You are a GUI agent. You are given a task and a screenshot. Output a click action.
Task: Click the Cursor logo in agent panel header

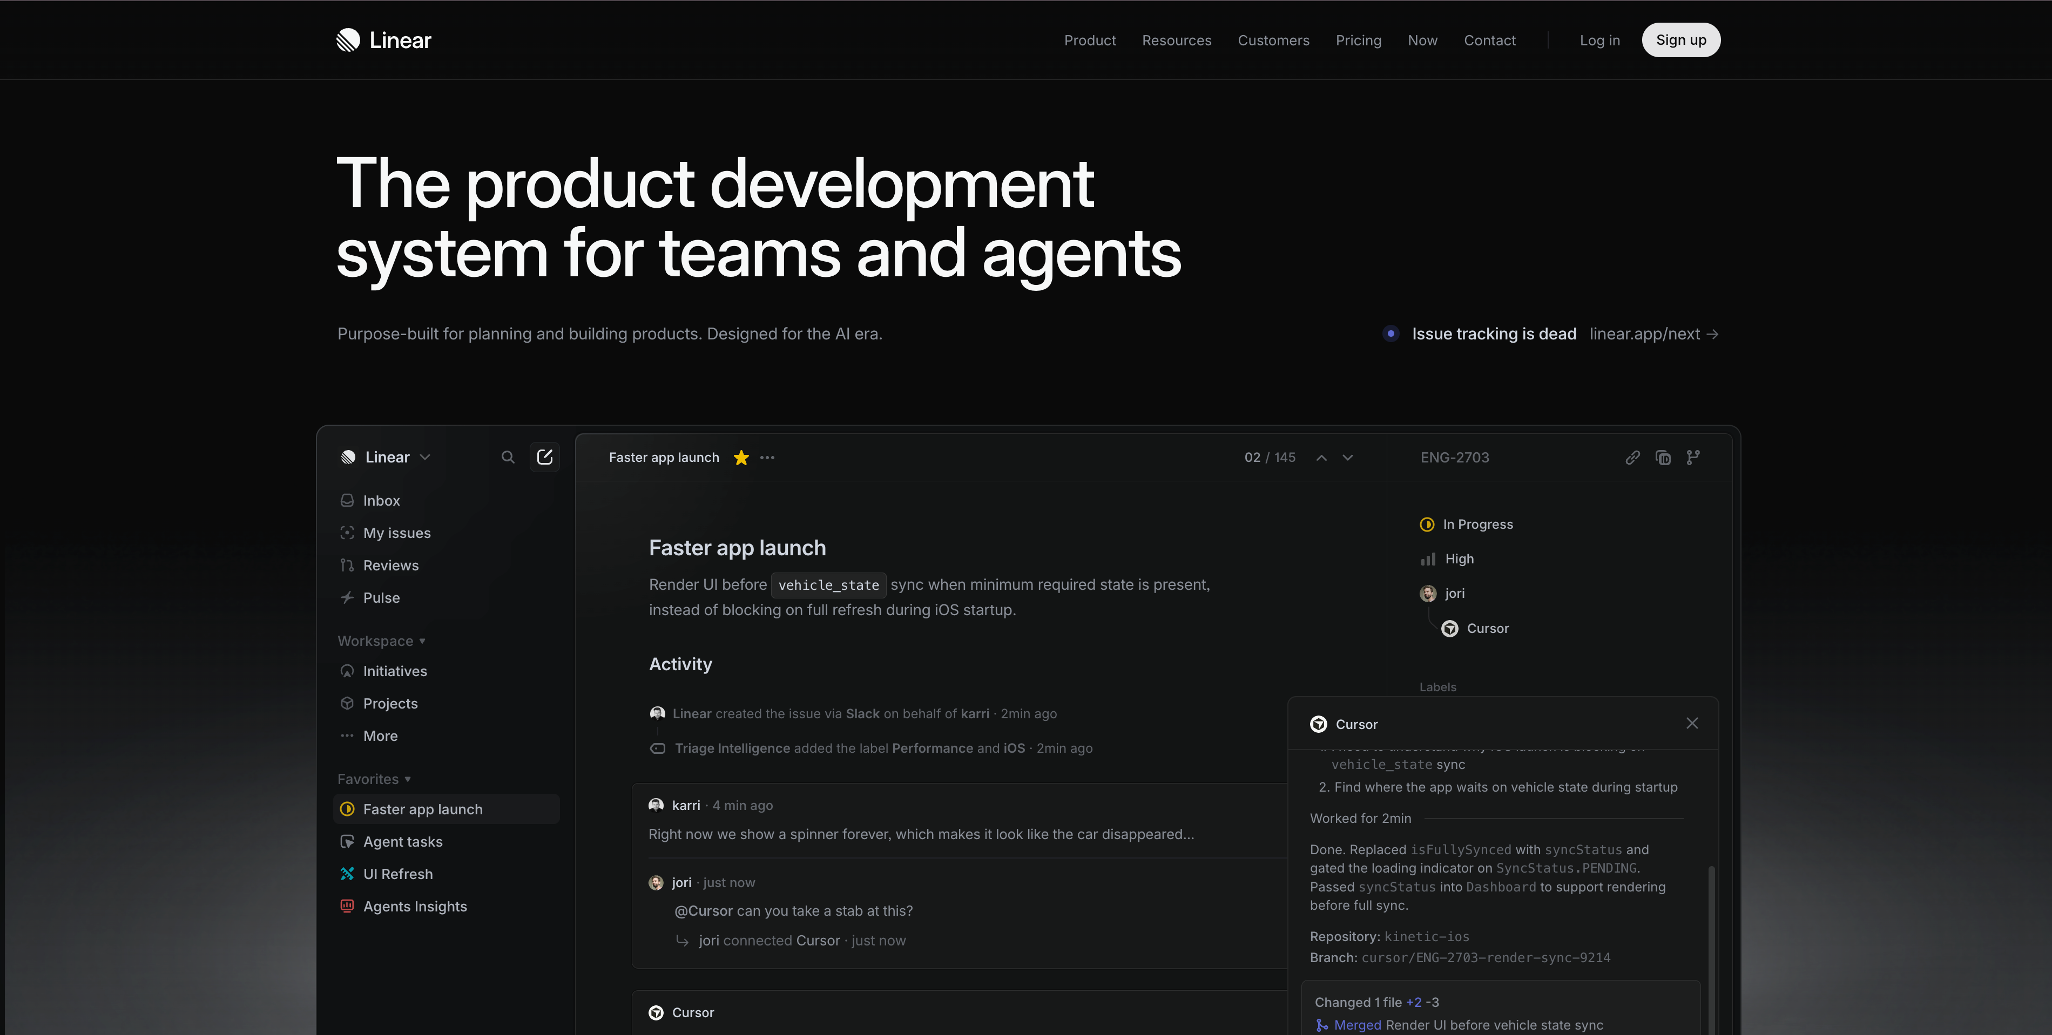pyautogui.click(x=1319, y=724)
